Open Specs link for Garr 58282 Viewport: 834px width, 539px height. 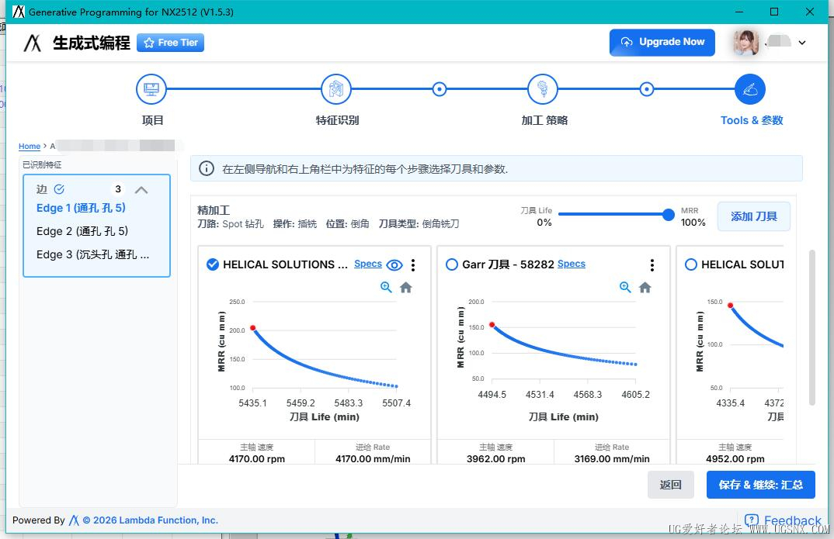pyautogui.click(x=572, y=264)
